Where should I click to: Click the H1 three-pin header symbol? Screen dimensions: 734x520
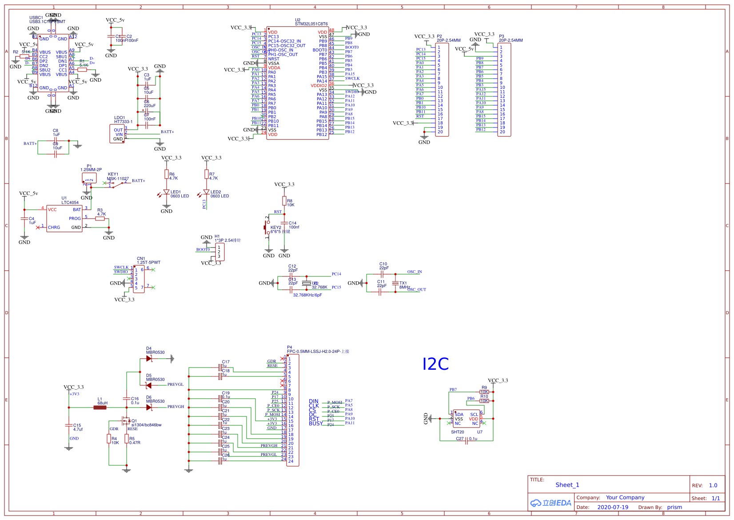tap(220, 252)
